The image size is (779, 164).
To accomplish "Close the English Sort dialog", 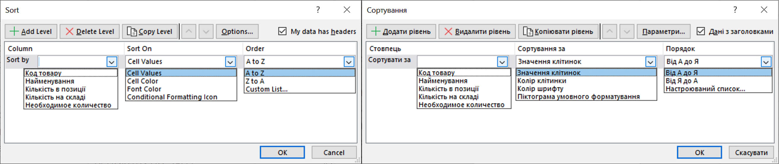I will pyautogui.click(x=347, y=10).
